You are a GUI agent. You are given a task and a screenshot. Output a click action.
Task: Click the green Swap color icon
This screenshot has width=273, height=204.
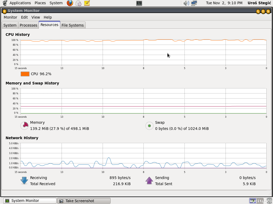pos(149,126)
